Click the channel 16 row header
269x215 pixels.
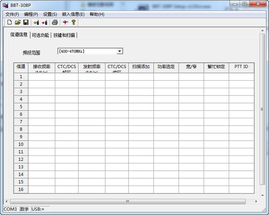pyautogui.click(x=21, y=189)
